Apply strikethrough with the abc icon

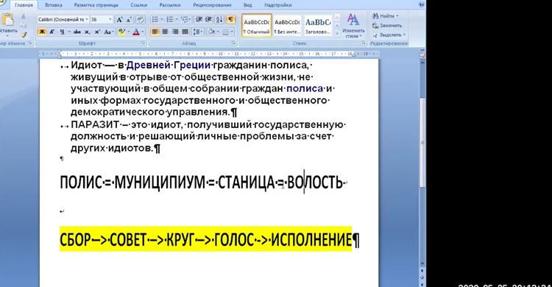point(77,32)
